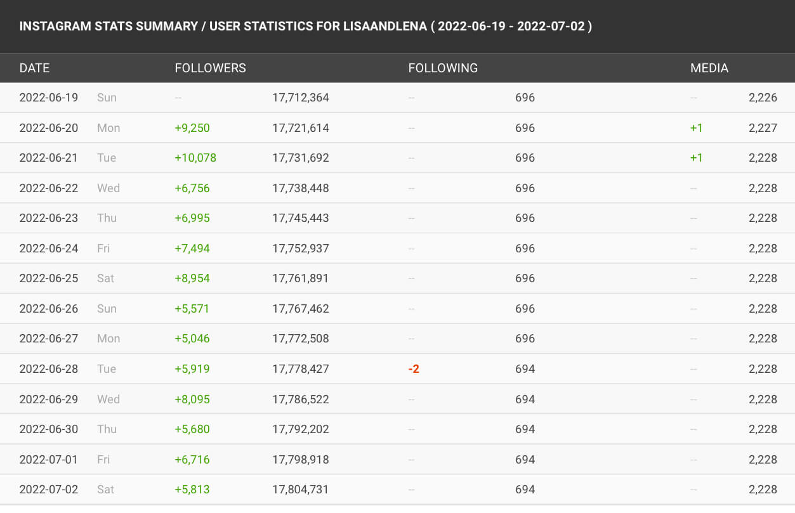
Task: Select the date 2022-06-22
Action: point(49,188)
